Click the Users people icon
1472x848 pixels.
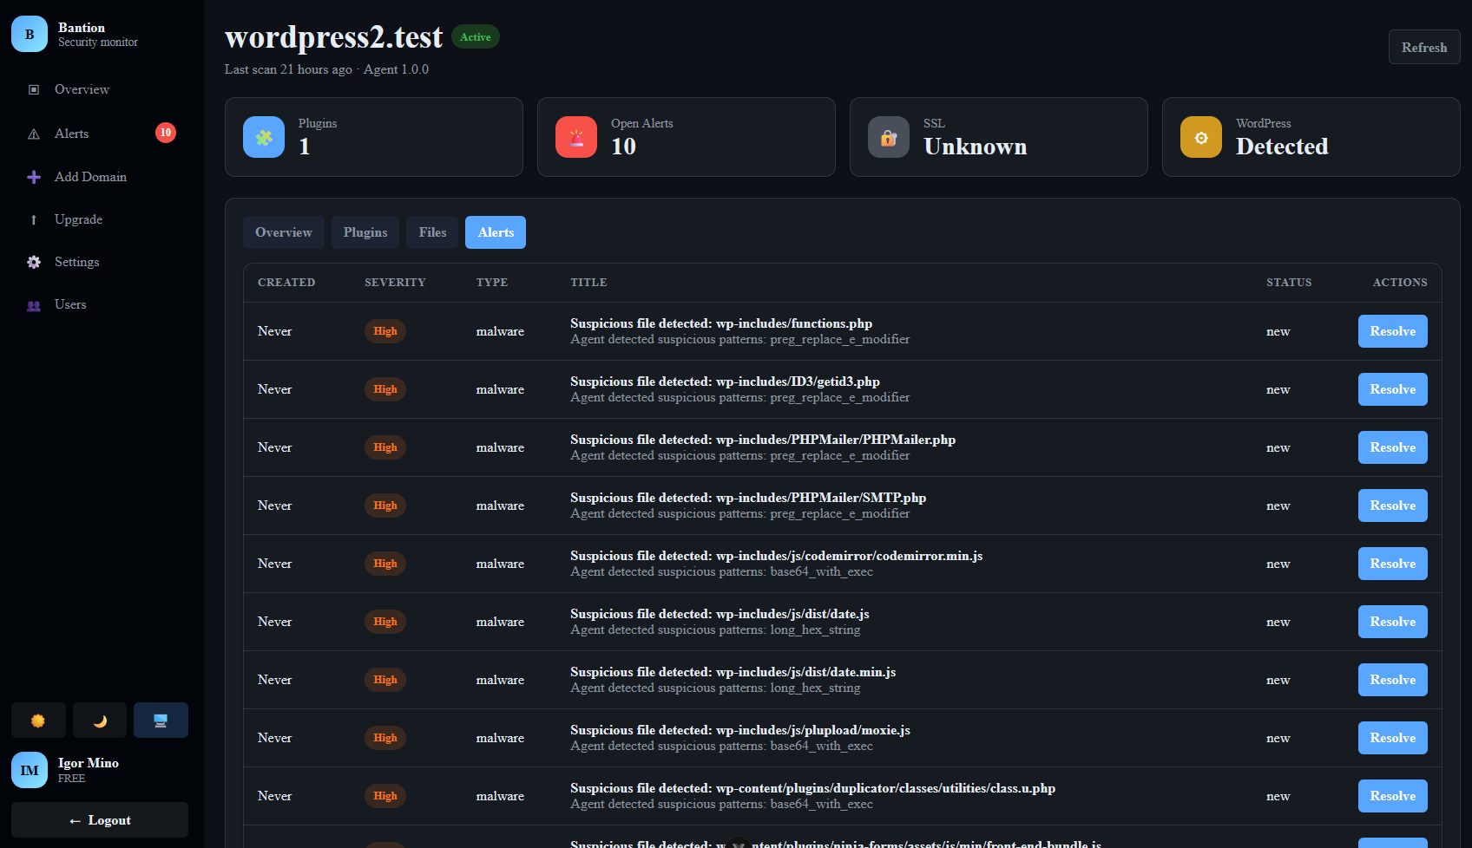point(34,305)
